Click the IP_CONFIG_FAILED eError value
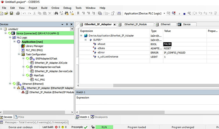 [x=175, y=52]
